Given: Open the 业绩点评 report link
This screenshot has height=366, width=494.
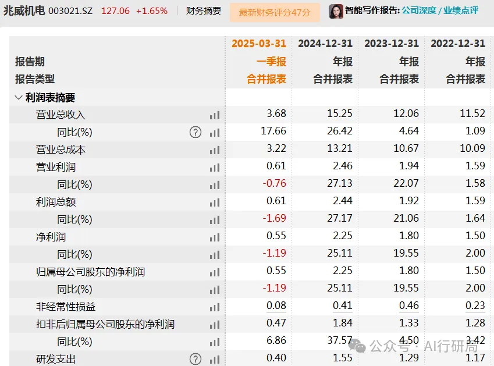Looking at the screenshot, I should pos(461,10).
